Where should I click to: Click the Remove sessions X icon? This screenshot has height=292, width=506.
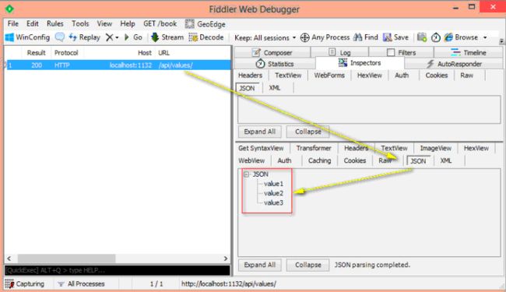coord(110,37)
